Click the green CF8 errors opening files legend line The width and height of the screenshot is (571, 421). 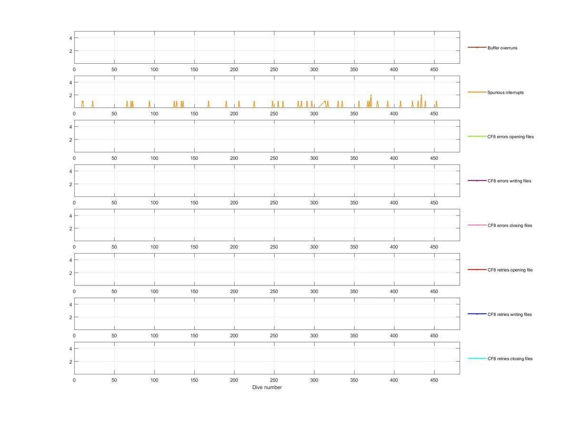click(x=477, y=137)
